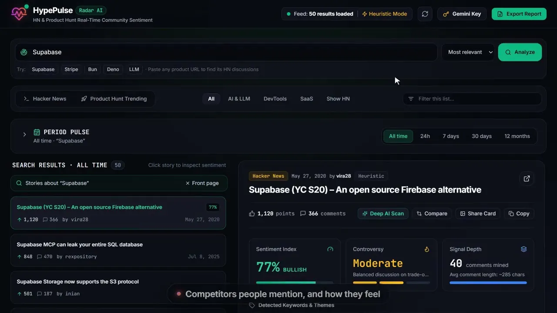Click the Analyze button
Image resolution: width=557 pixels, height=313 pixels.
(520, 52)
